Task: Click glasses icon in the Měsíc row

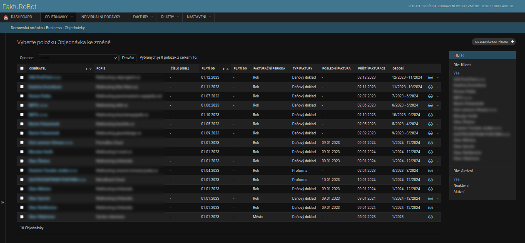Action: 430,217
